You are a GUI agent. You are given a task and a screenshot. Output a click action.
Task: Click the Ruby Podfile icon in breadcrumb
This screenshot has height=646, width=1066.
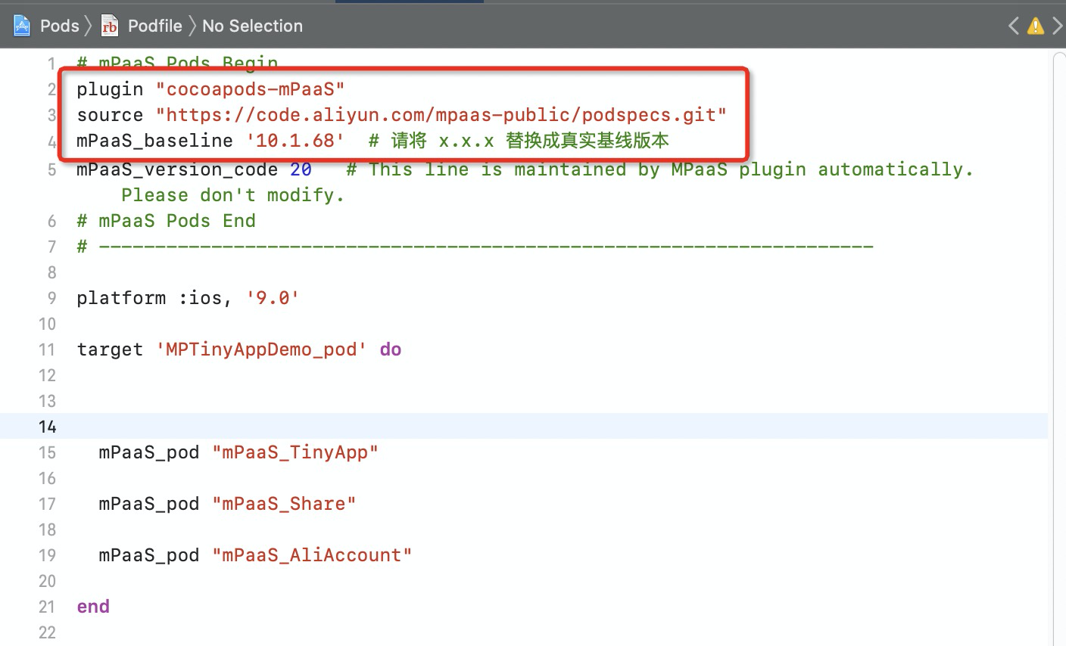(x=110, y=26)
